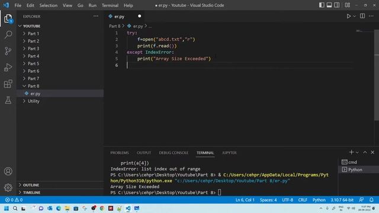Screen dimensions: 379x213
Task: Close the terminal panel
Action: tap(372, 152)
